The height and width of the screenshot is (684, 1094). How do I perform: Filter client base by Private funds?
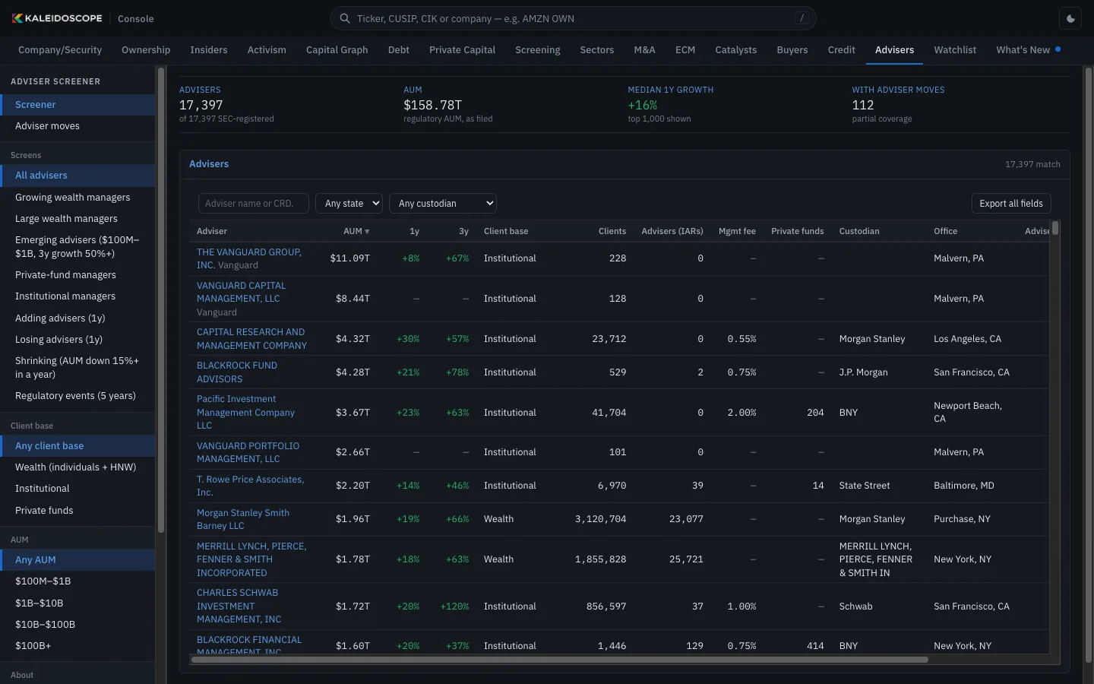(77, 511)
